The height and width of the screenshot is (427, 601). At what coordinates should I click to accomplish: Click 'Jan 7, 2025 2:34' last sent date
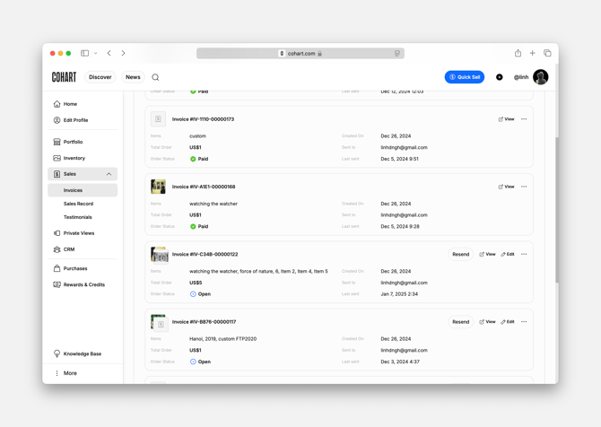[399, 294]
